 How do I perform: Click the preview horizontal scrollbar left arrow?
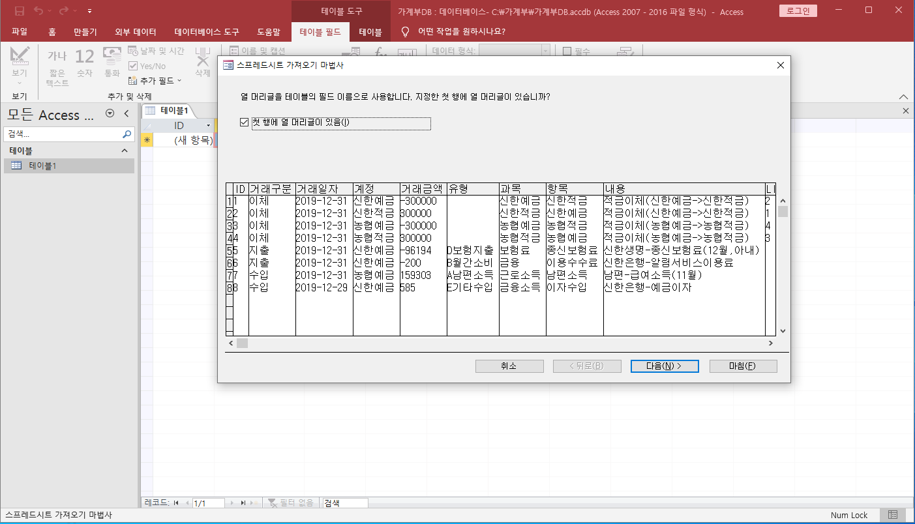(x=230, y=343)
